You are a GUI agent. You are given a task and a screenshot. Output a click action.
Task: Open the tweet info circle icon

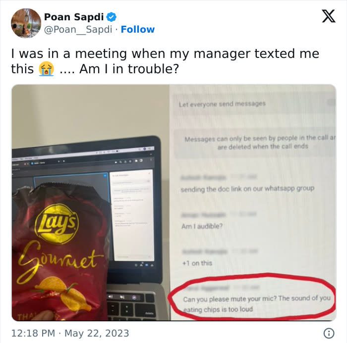[329, 333]
